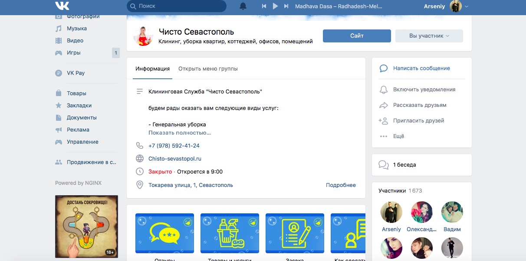526x261 pixels.
Task: Expand the Ещё actions menu
Action: coord(398,136)
